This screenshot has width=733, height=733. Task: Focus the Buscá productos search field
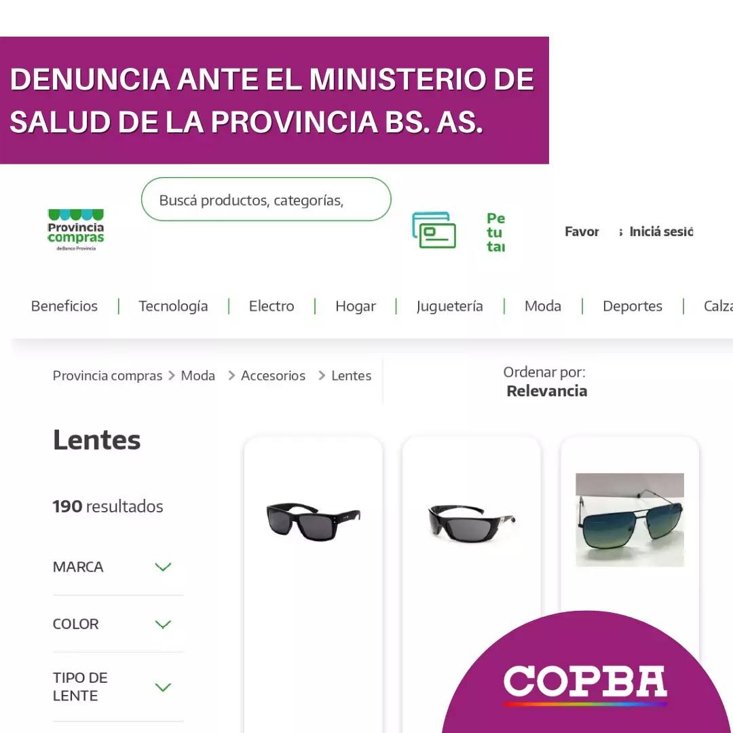[266, 199]
